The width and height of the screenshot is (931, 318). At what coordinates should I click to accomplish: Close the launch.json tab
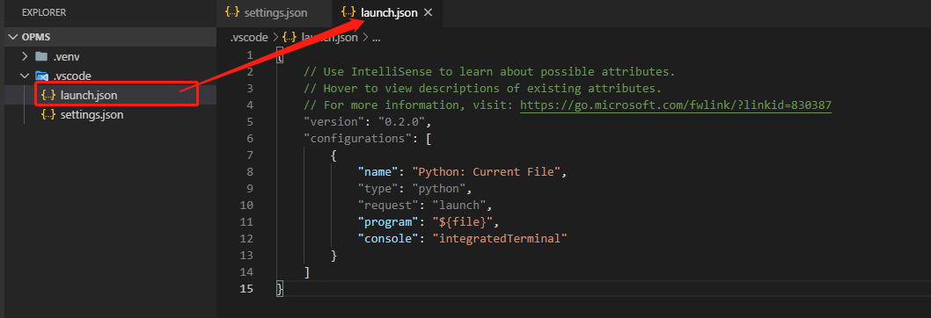pos(428,12)
